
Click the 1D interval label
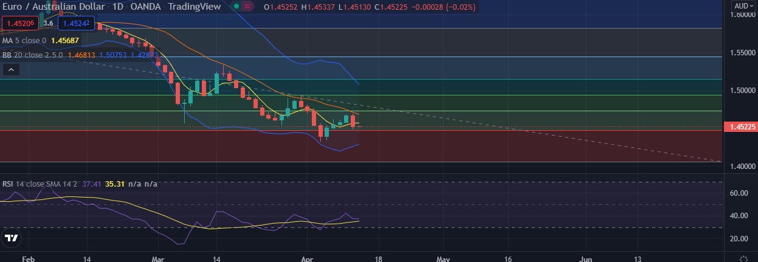point(119,7)
